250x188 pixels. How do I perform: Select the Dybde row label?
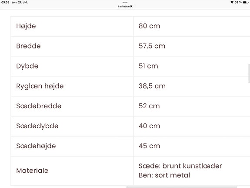[x=27, y=66]
